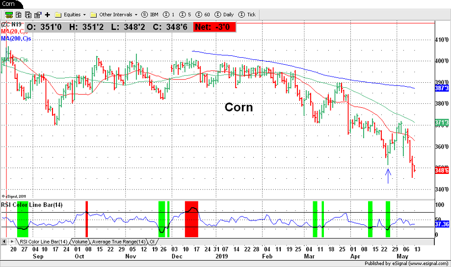Click the Equities folder icon

coord(58,15)
